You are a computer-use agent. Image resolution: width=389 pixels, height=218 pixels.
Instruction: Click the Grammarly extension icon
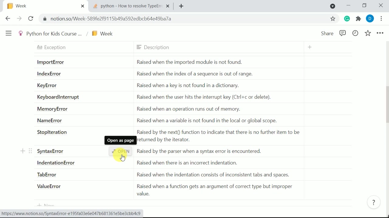point(347,19)
